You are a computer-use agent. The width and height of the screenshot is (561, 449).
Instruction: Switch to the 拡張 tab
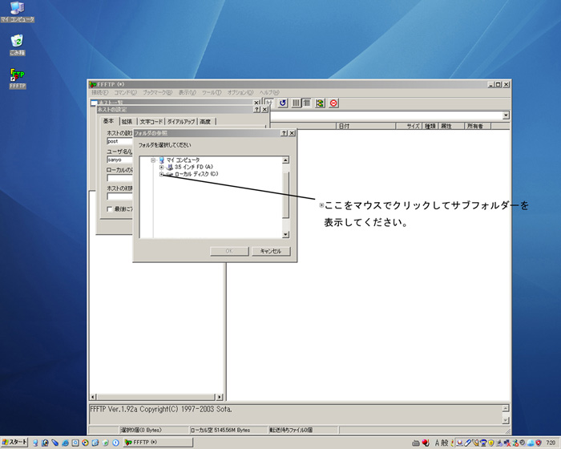127,122
